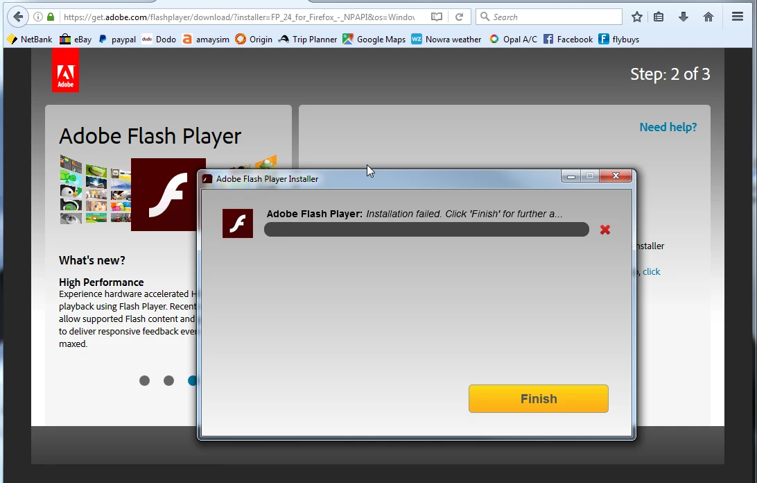757x483 pixels.
Task: Select the second carousel dot
Action: 168,380
